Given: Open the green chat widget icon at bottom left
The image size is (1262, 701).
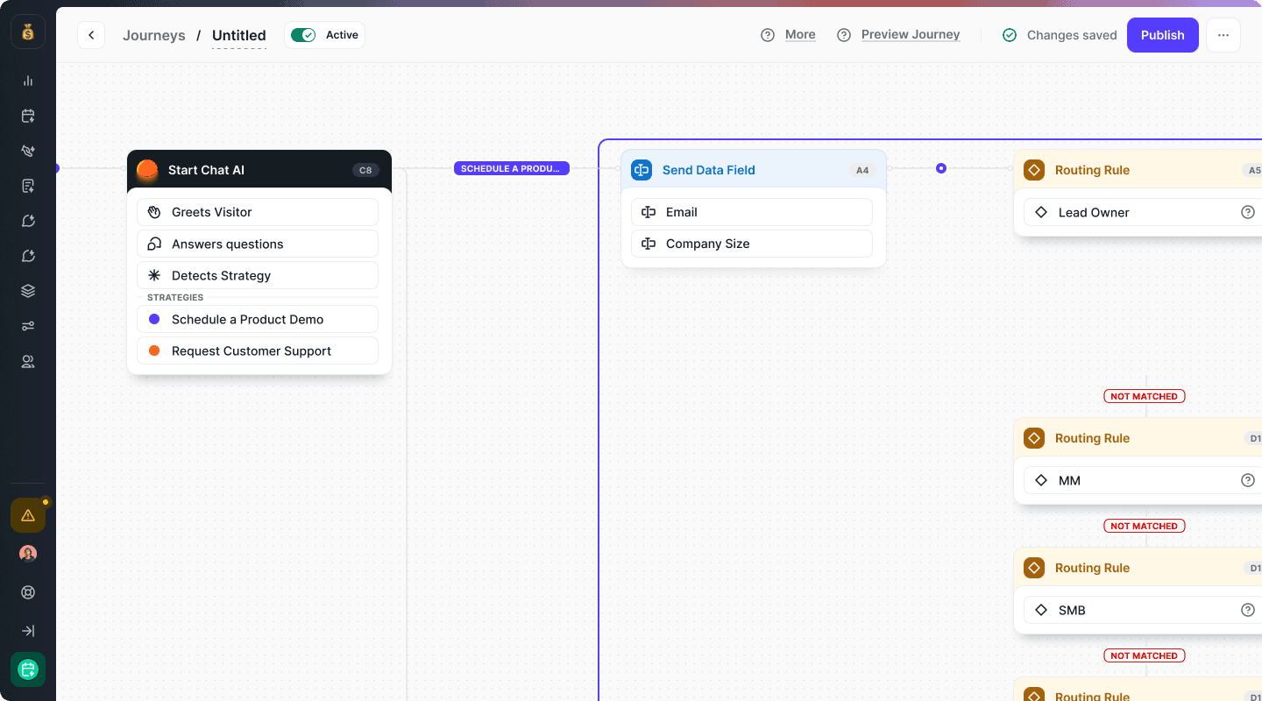Looking at the screenshot, I should pos(27,669).
